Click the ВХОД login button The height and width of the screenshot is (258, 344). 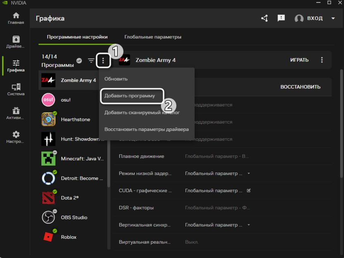(x=315, y=18)
